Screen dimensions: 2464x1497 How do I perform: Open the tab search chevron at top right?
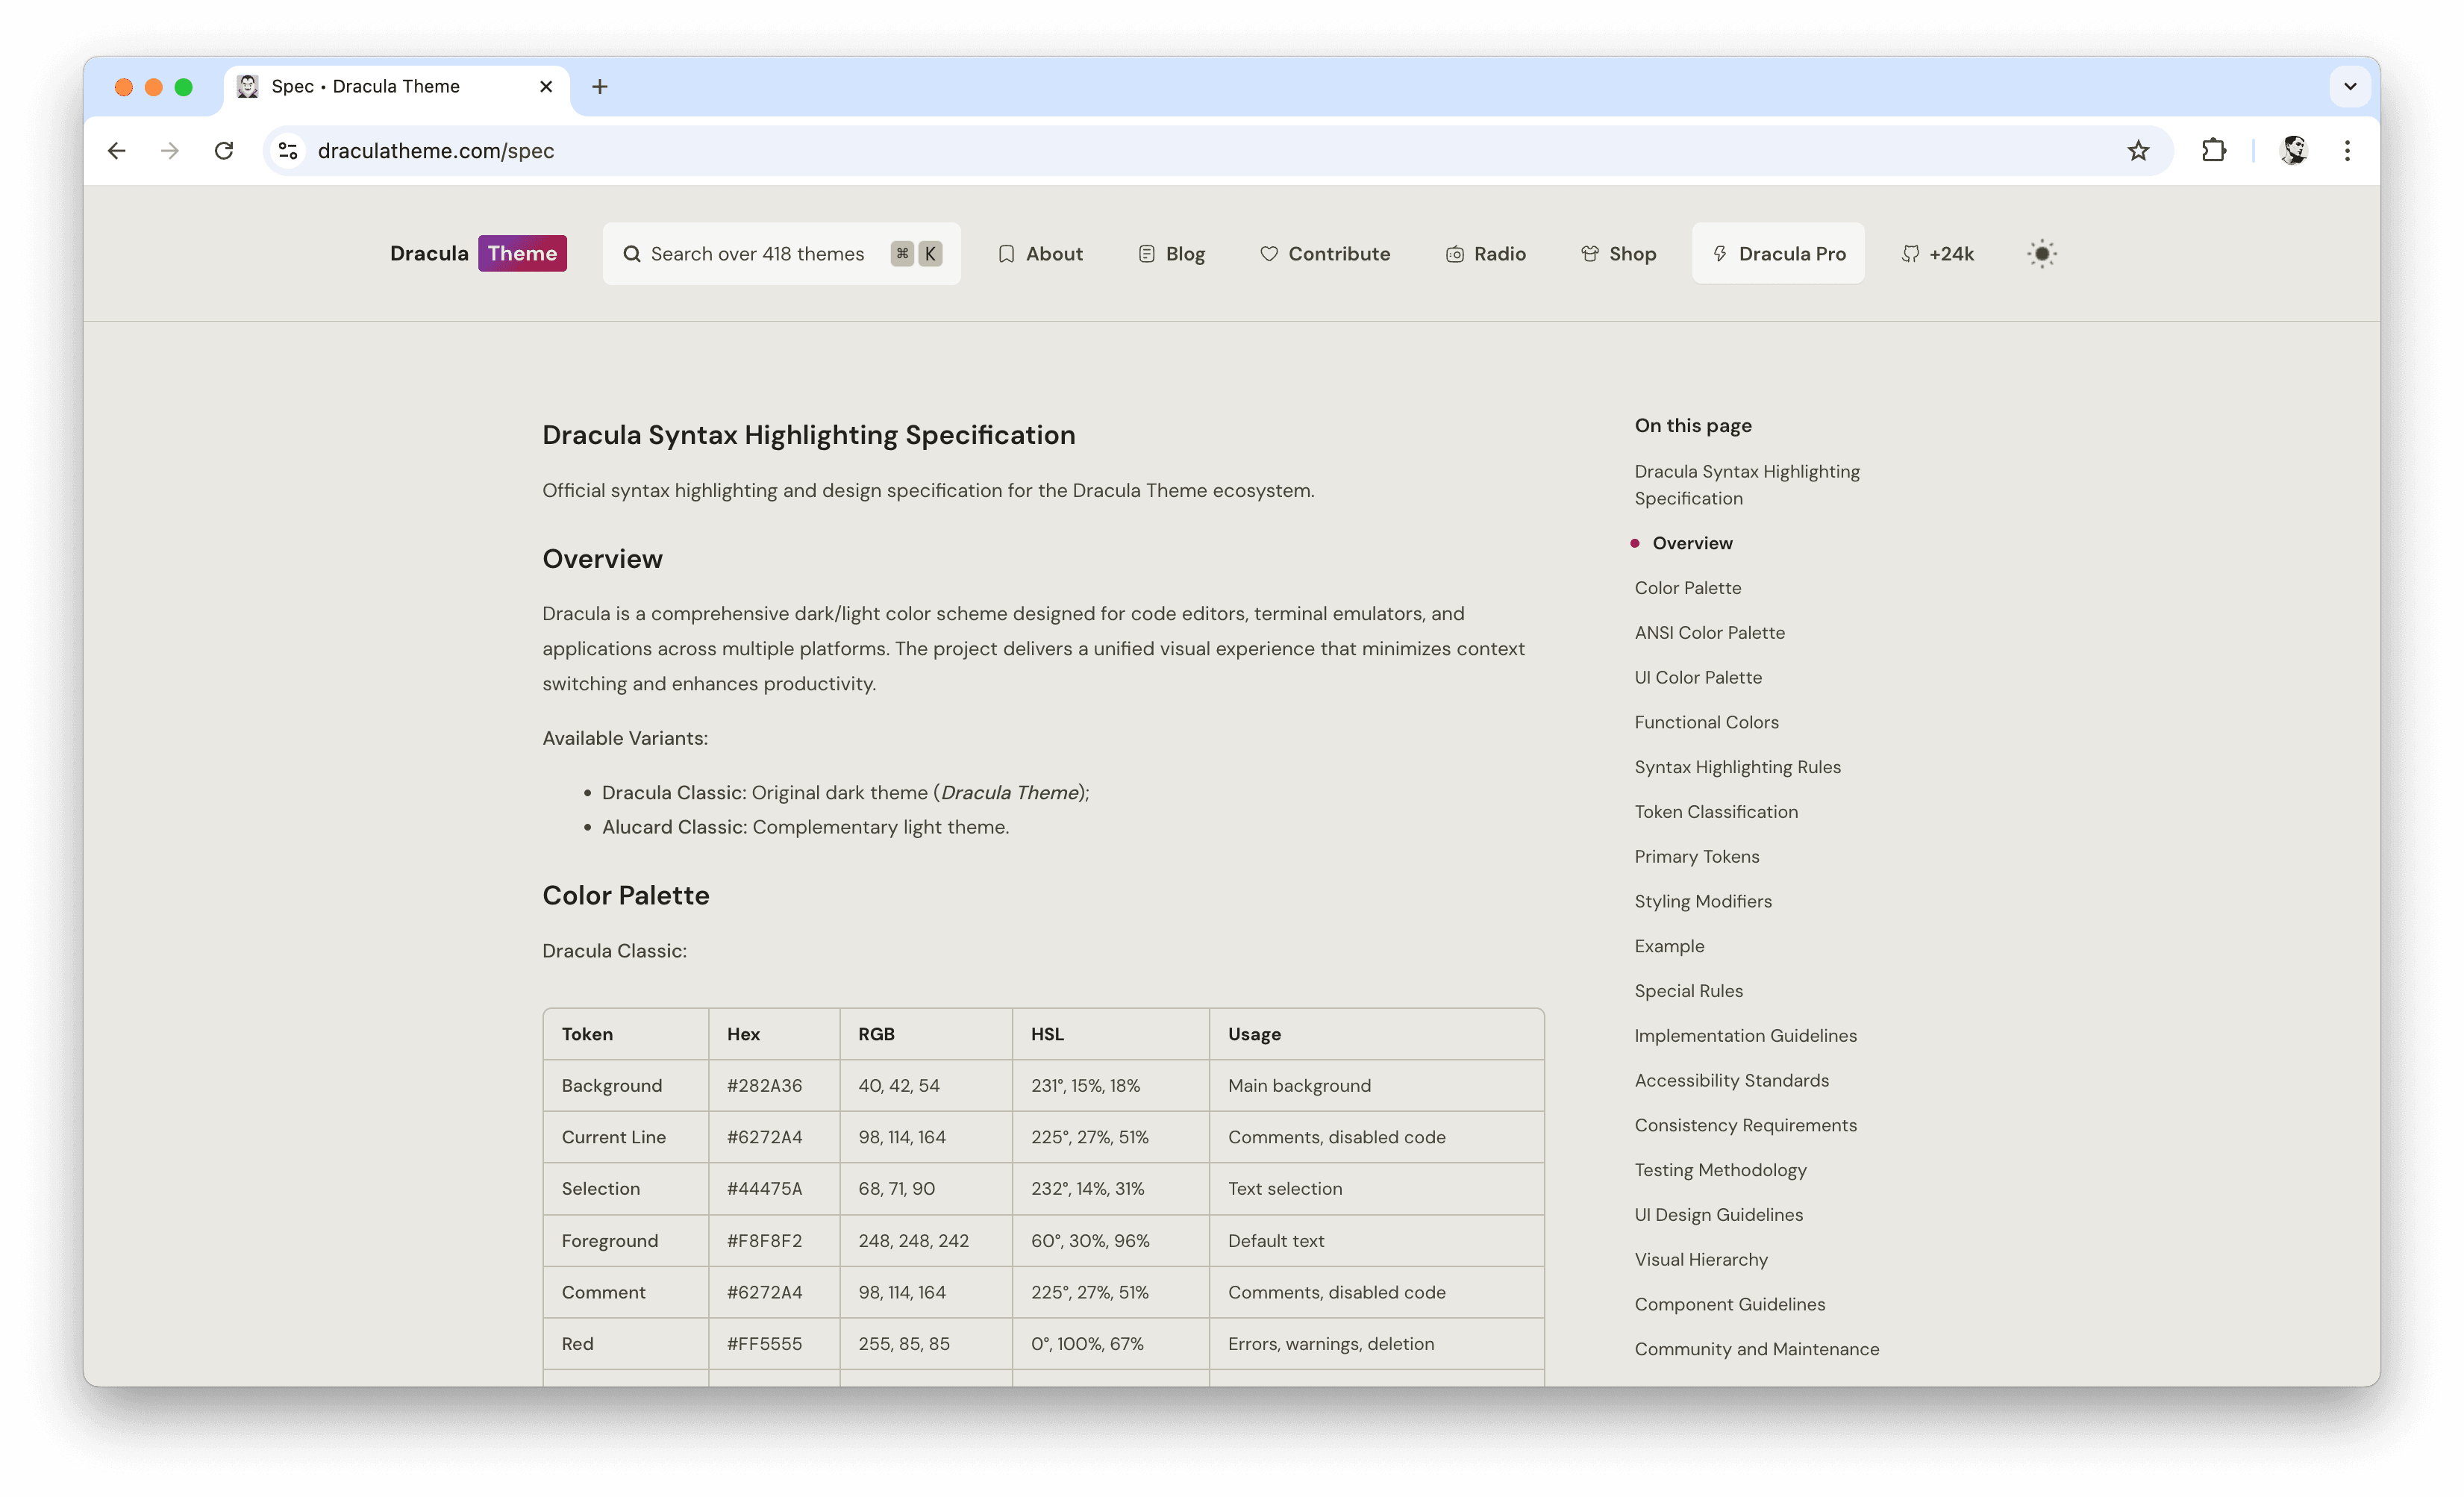click(x=2349, y=86)
